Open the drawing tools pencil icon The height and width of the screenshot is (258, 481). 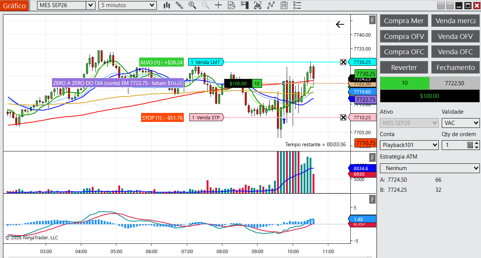pos(179,5)
